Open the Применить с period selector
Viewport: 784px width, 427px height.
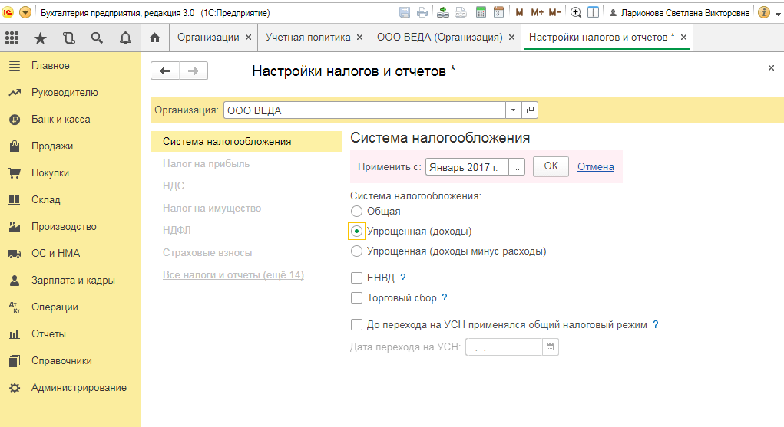coord(517,166)
